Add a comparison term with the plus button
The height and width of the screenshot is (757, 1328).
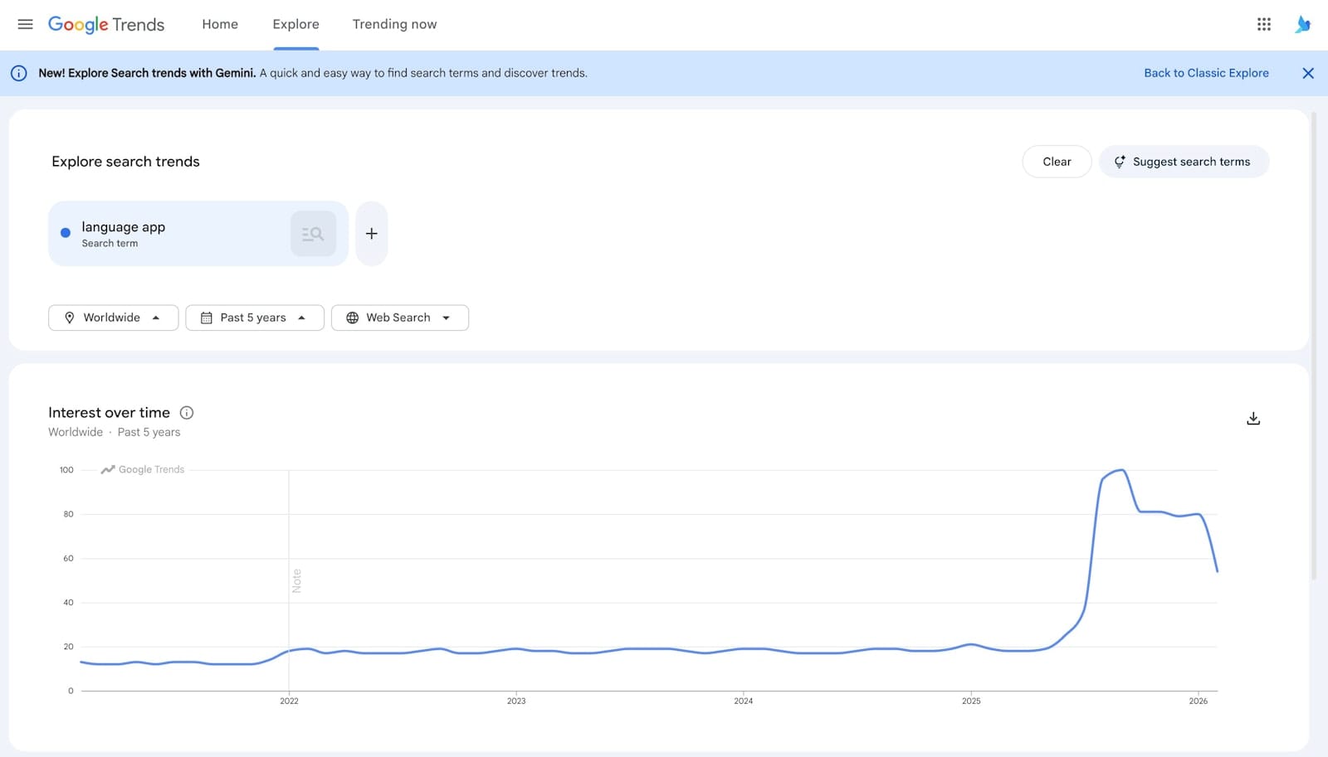pos(371,234)
